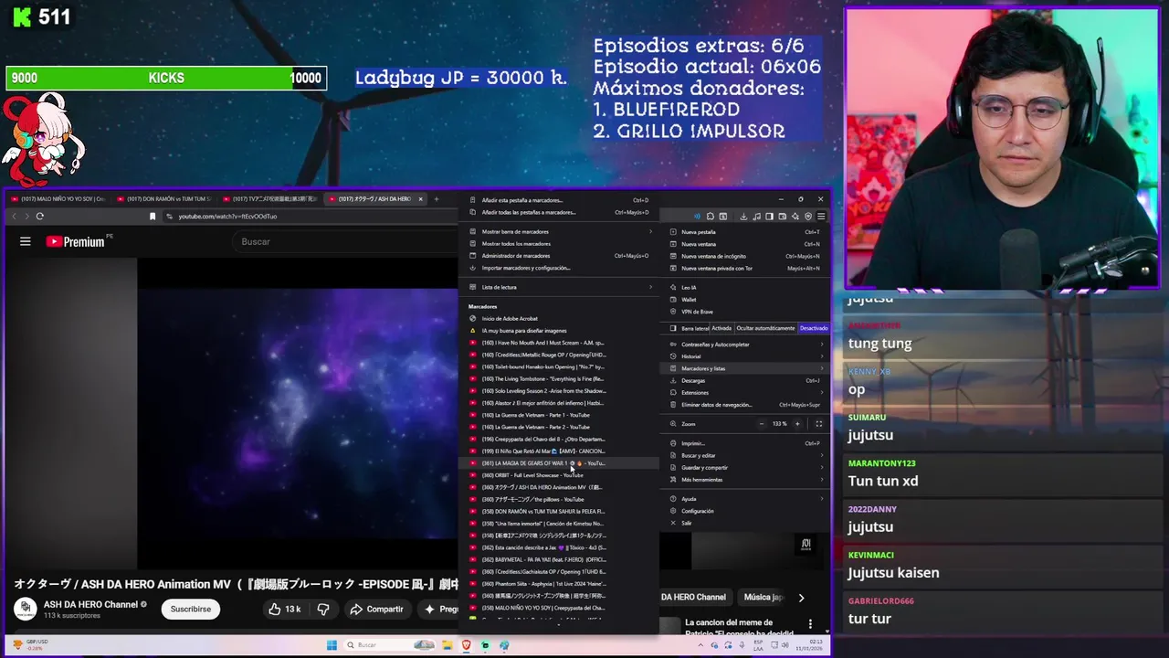Click the youtube.com address bar URL
Screen dimensions: 1169x658
tap(227, 217)
